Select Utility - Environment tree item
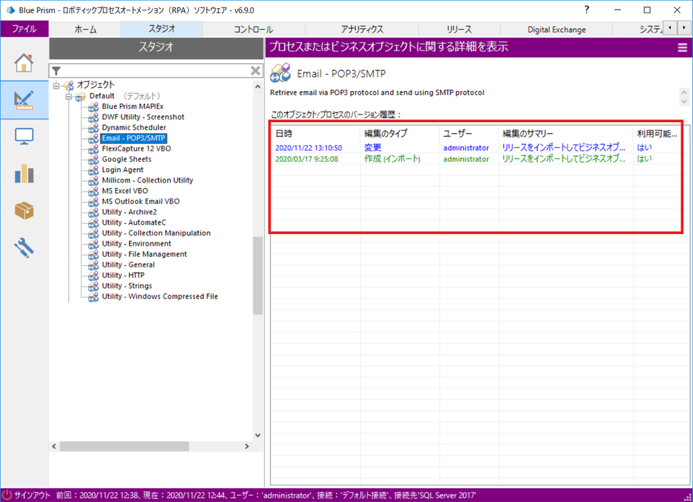The image size is (693, 502). click(x=136, y=244)
